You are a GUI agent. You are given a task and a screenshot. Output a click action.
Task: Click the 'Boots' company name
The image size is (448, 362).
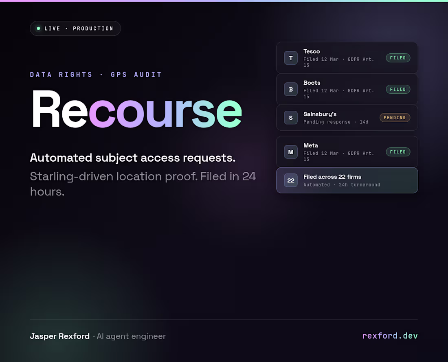pos(312,83)
